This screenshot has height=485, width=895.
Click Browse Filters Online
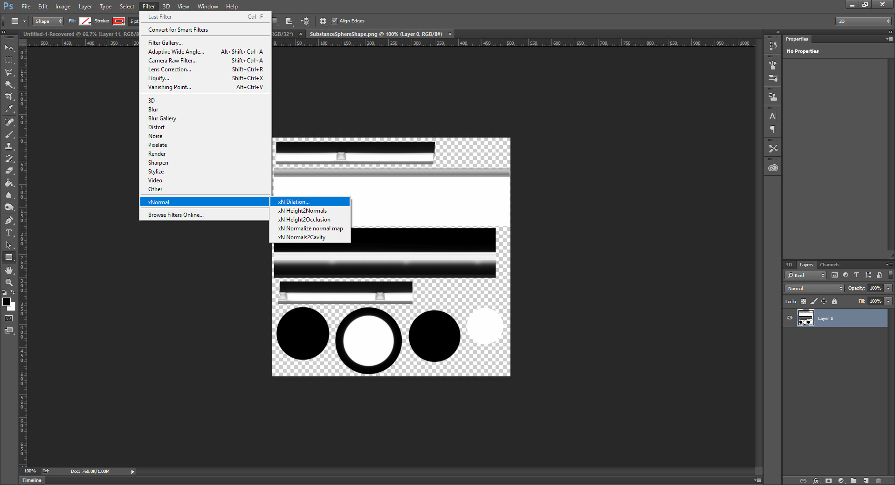[176, 215]
